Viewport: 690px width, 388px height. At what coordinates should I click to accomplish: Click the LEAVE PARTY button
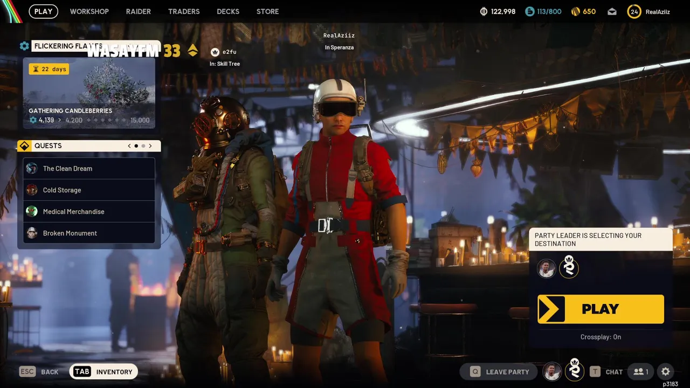click(500, 372)
